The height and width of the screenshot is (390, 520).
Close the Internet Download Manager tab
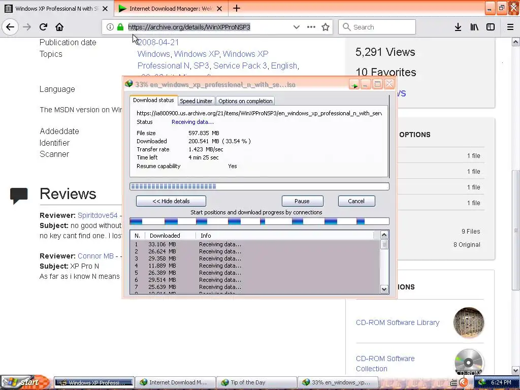pos(219,9)
